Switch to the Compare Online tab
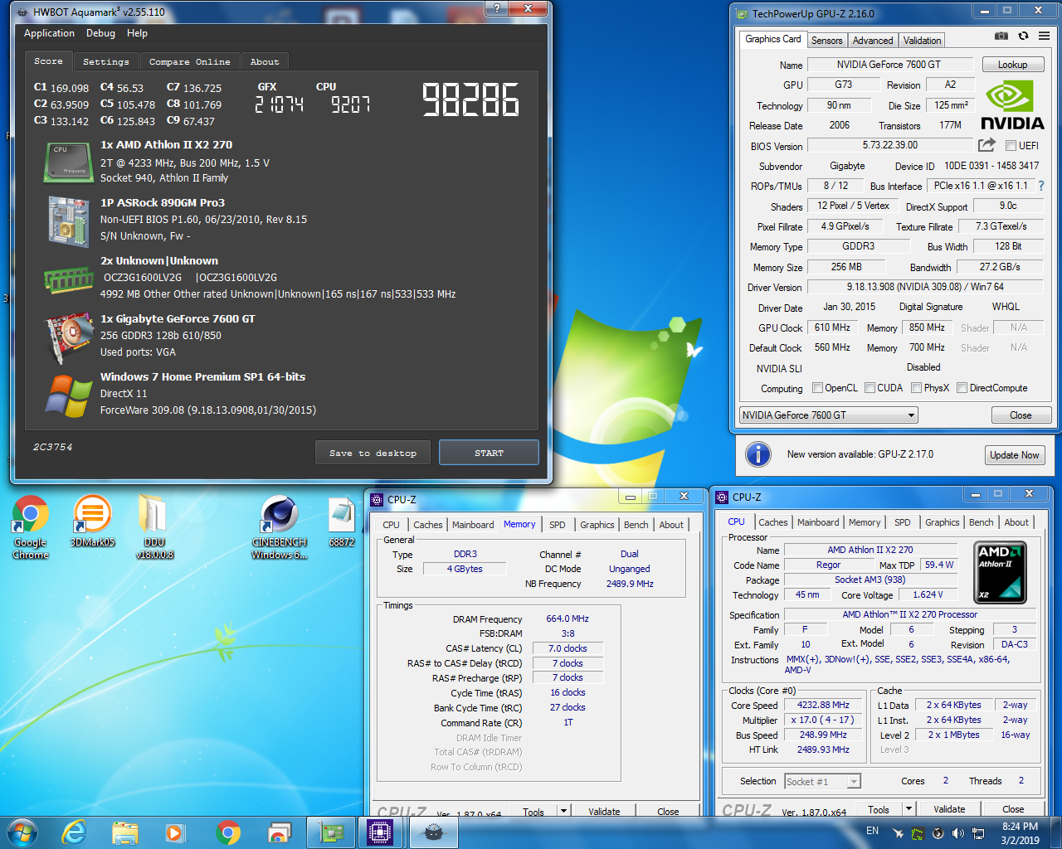This screenshot has width=1062, height=849. tap(190, 61)
